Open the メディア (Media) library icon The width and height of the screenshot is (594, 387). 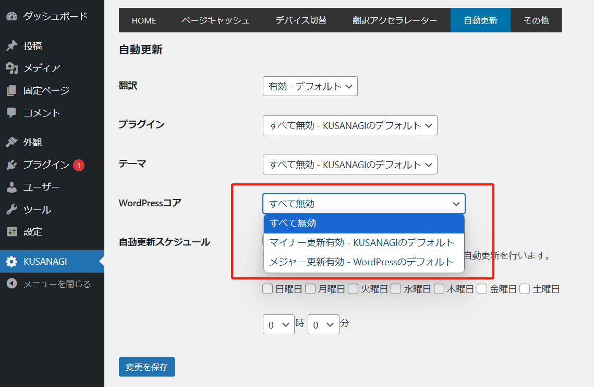pyautogui.click(x=11, y=67)
